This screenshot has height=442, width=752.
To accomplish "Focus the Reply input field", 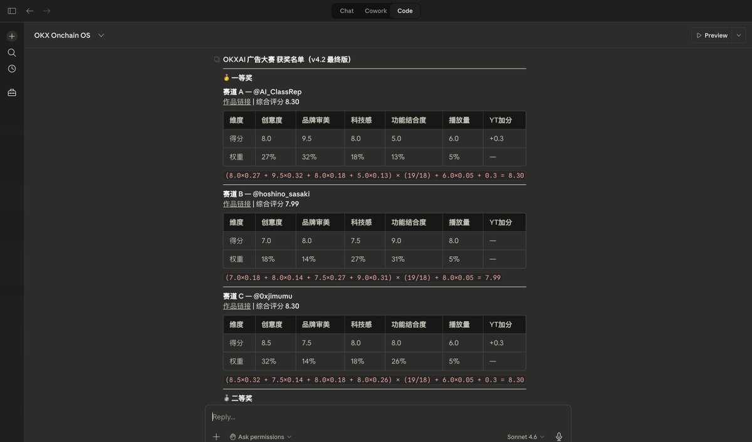I will 388,417.
